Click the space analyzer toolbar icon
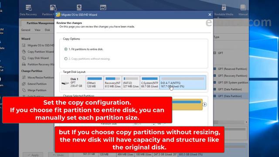Viewport: 279px width, 157px height. [x=103, y=8]
